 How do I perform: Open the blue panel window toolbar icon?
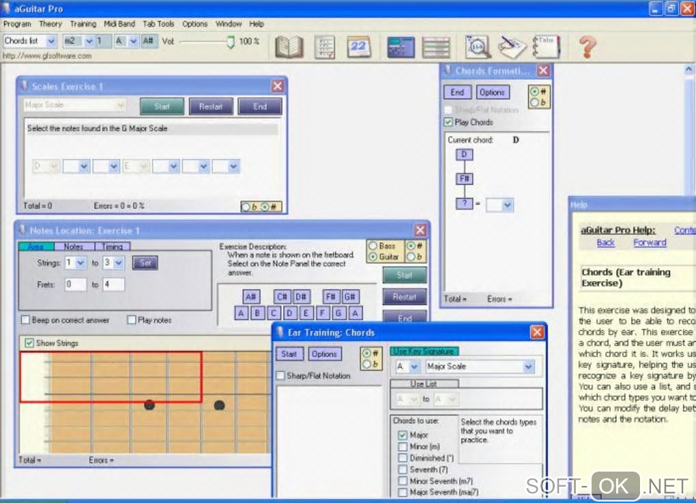point(401,48)
